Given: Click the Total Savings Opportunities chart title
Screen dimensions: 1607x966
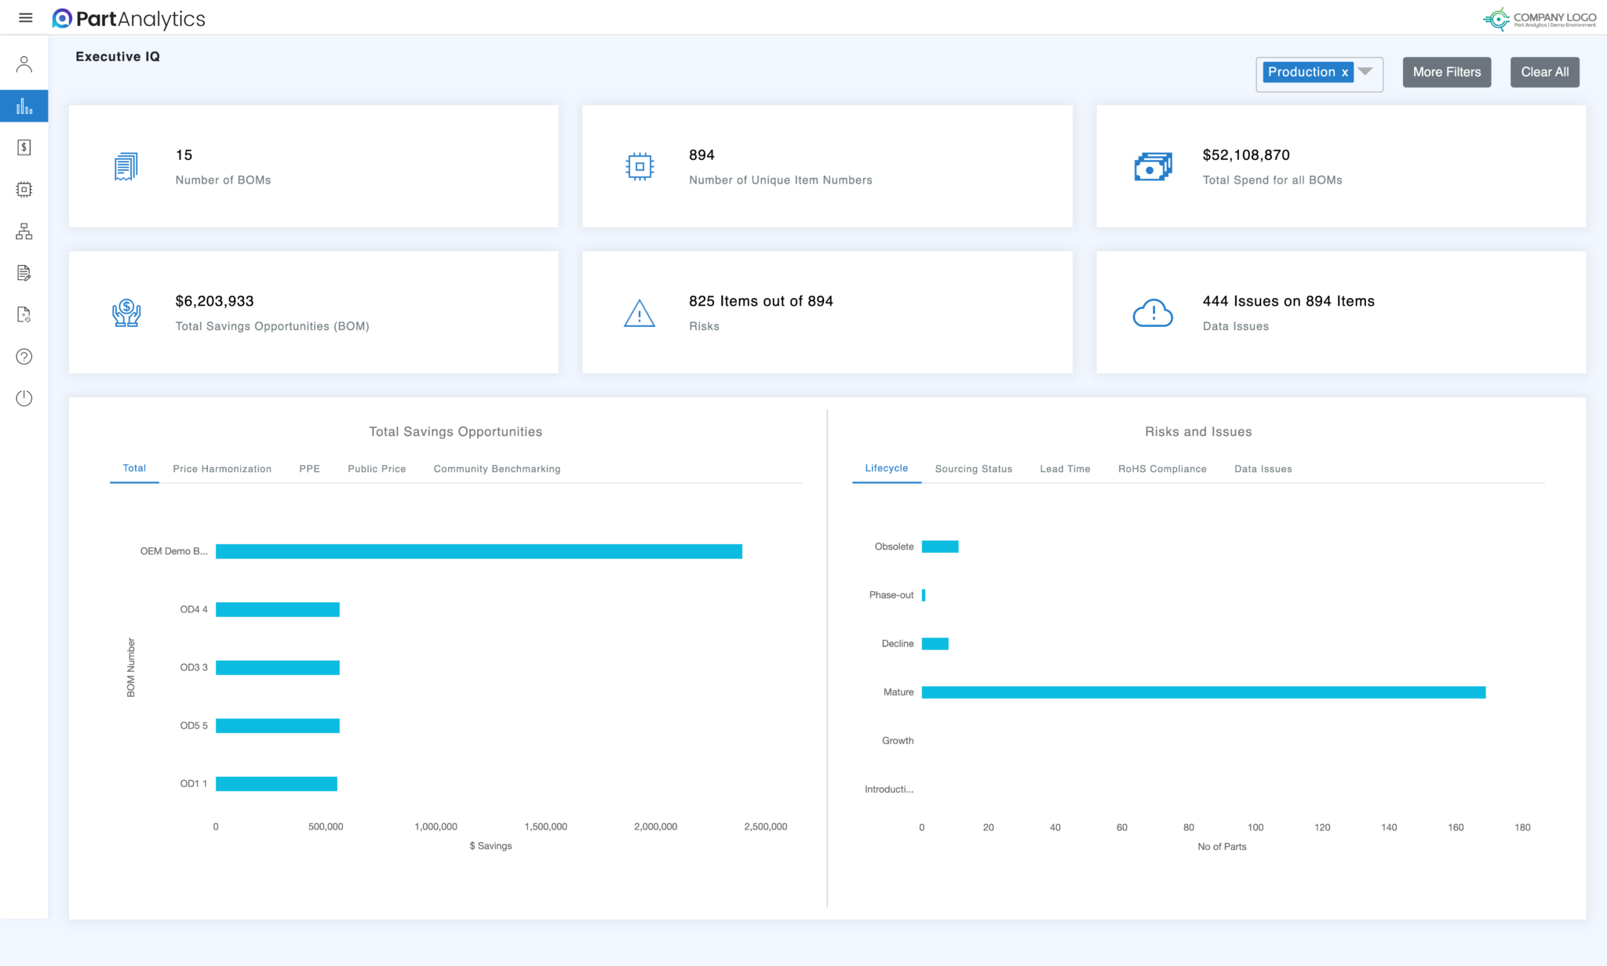Looking at the screenshot, I should click(455, 432).
